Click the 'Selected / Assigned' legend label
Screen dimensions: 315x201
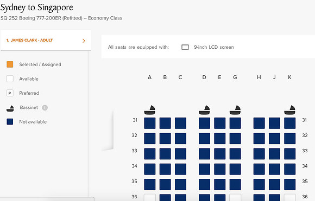(x=40, y=64)
